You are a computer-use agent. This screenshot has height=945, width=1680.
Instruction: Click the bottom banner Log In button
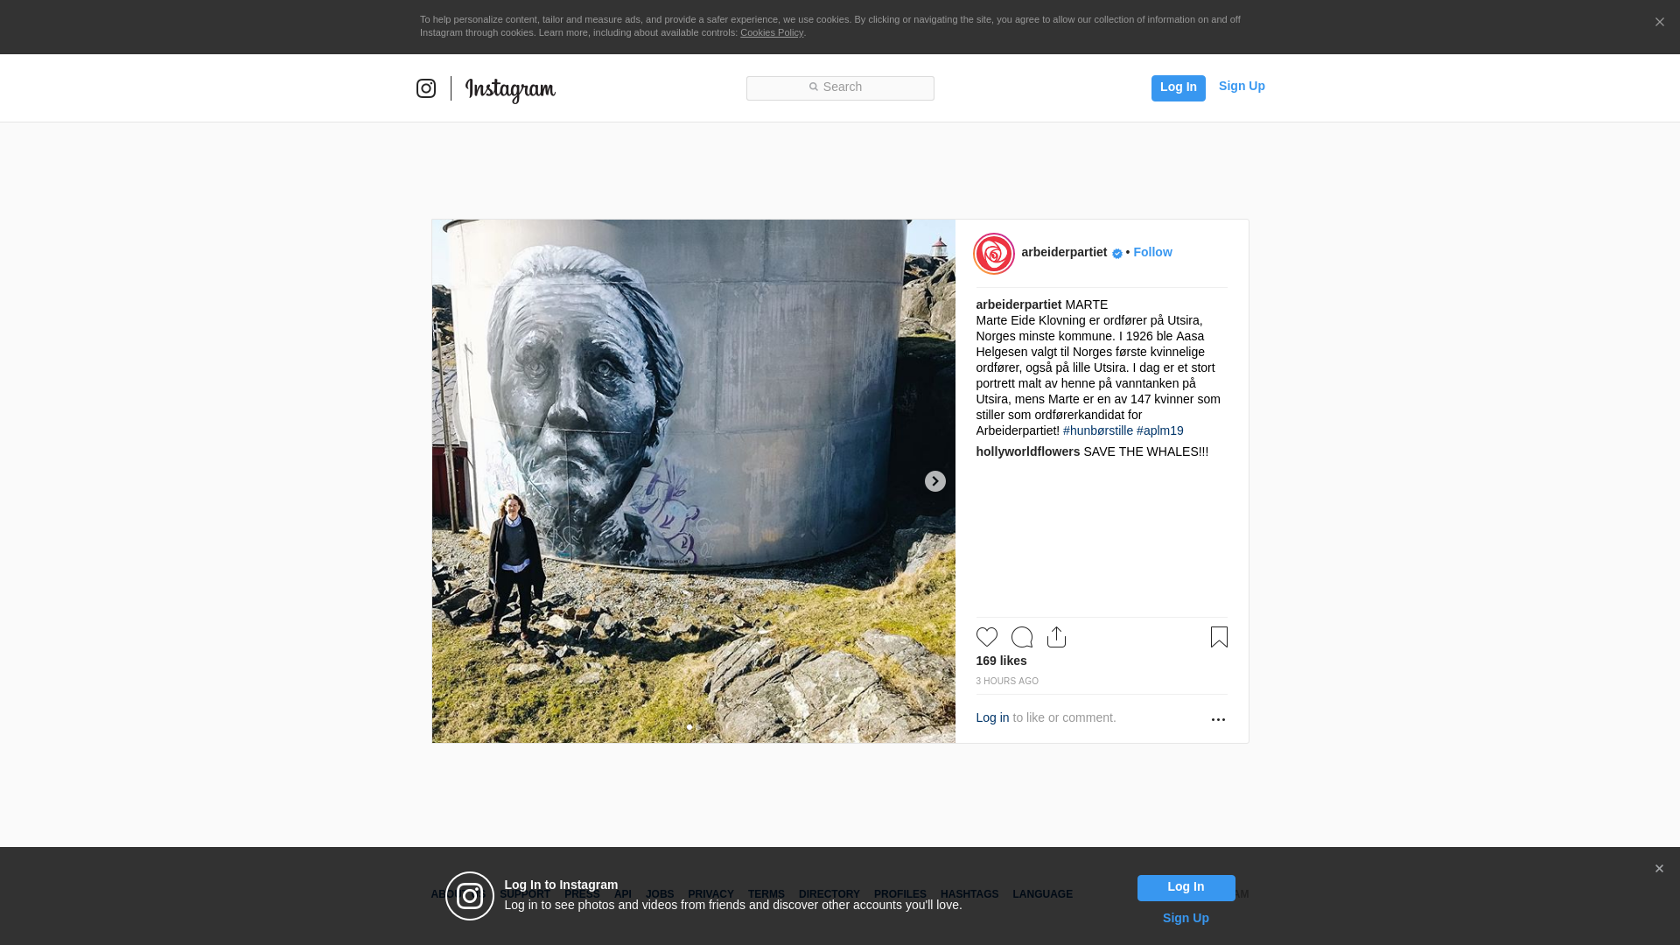coord(1186,888)
